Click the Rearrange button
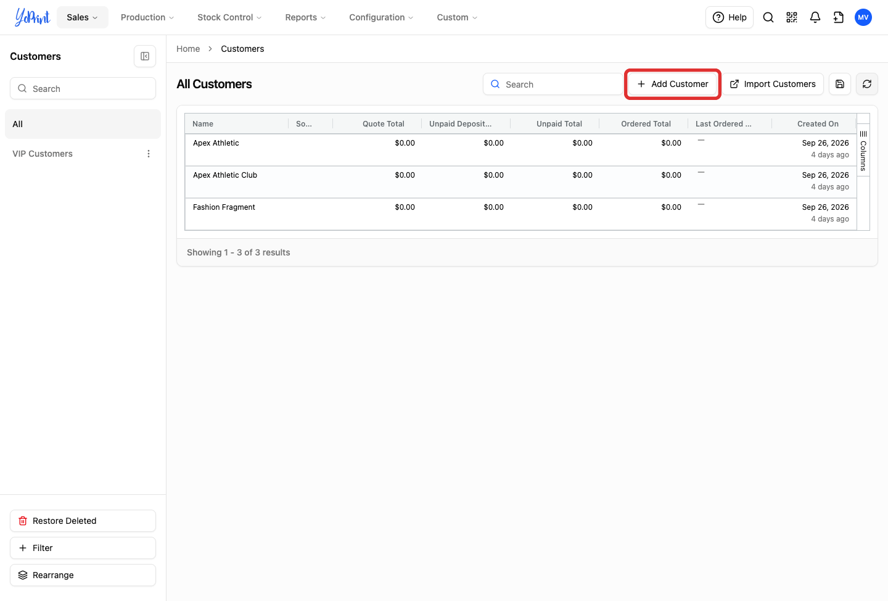The height and width of the screenshot is (601, 888). click(83, 575)
